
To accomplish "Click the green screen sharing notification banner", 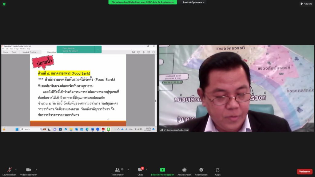I will pyautogui.click(x=142, y=2).
